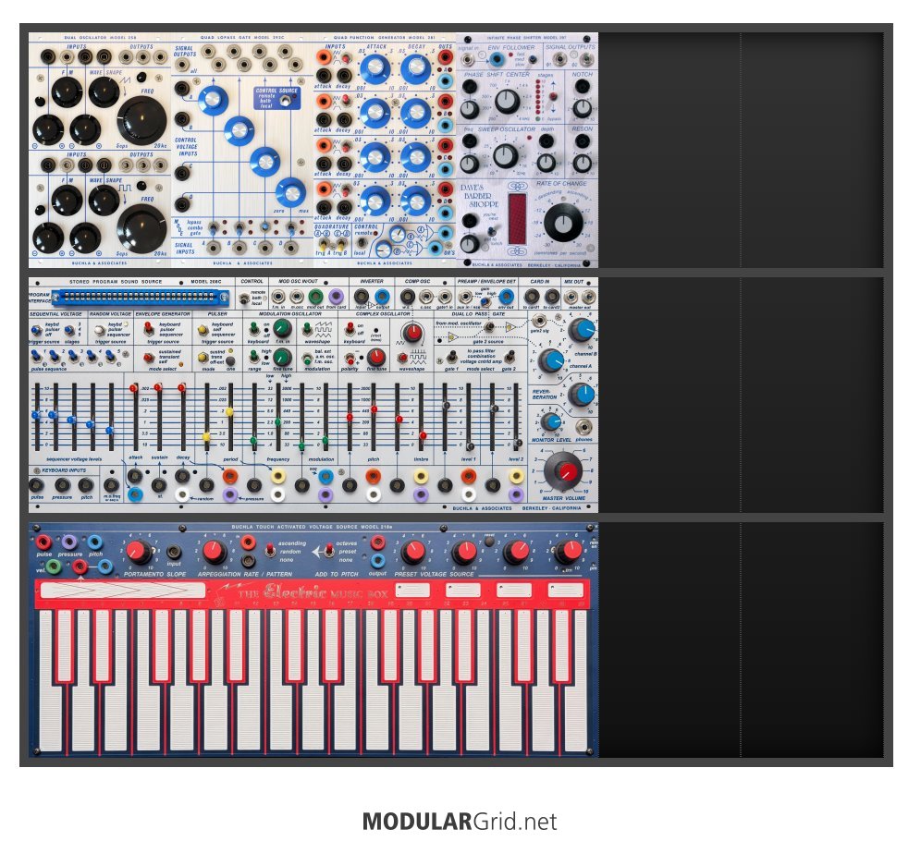Flip the gate 1 mode select switch

[452, 356]
